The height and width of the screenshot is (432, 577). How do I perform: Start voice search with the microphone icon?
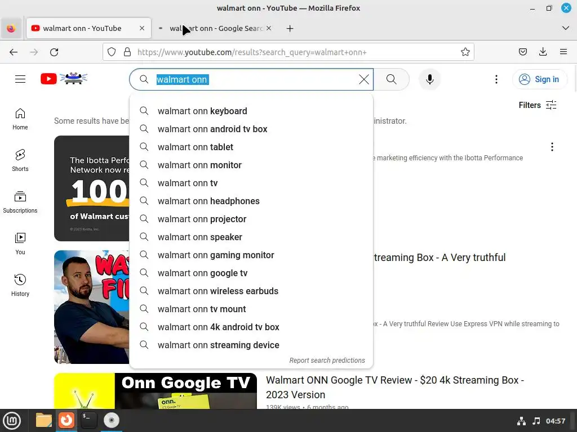coord(429,79)
